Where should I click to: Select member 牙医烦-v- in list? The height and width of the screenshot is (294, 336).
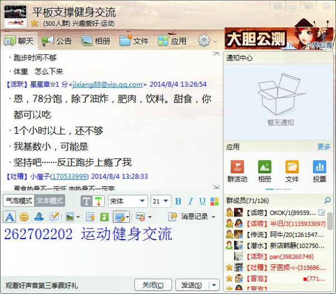coord(276,268)
